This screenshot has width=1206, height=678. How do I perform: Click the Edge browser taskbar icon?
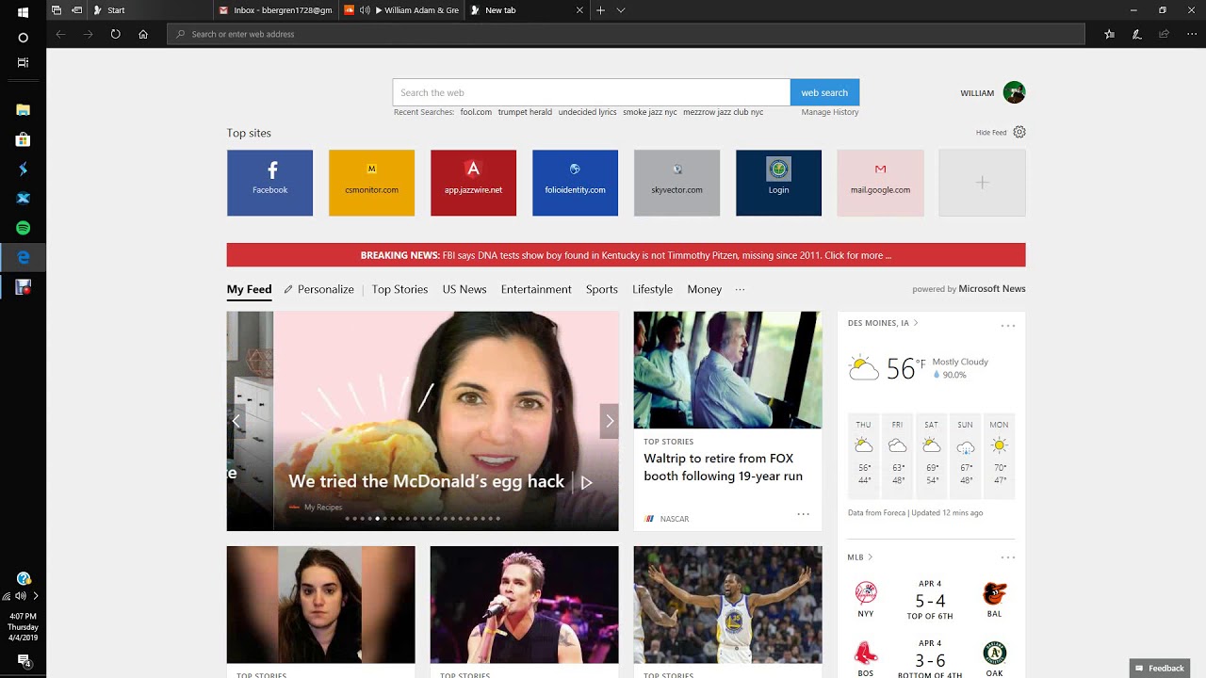[23, 257]
